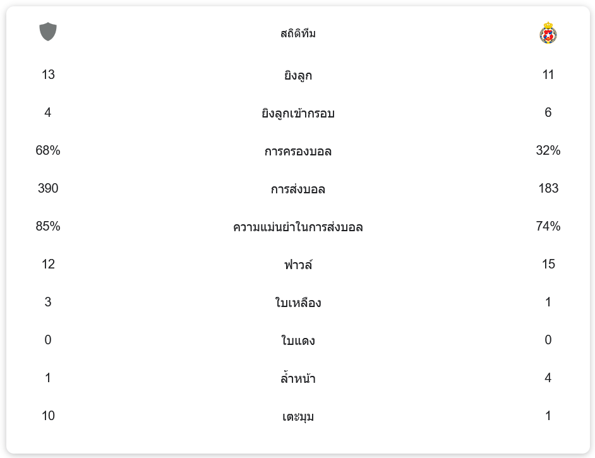Click the 74% pass accuracy value
Viewport: 595px width, 458px height.
[548, 226]
